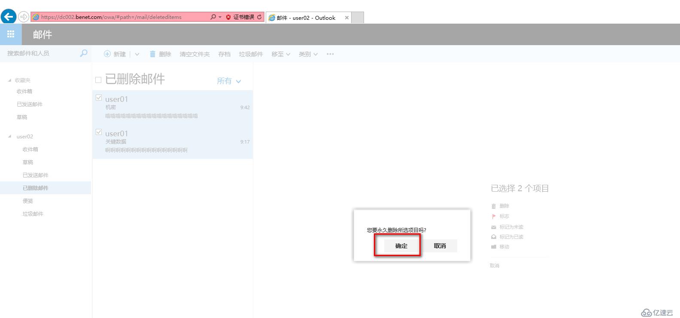Select 收件箱 under 收藏夹

click(x=24, y=92)
